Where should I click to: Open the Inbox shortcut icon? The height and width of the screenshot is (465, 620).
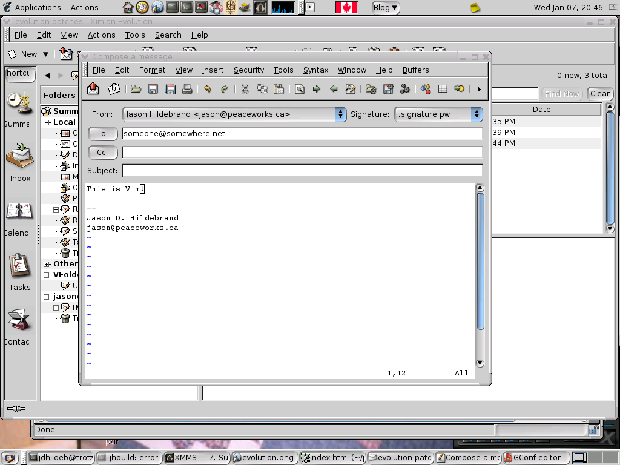coord(20,156)
